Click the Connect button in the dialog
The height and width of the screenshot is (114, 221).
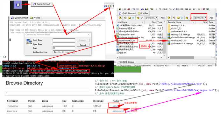83,40
